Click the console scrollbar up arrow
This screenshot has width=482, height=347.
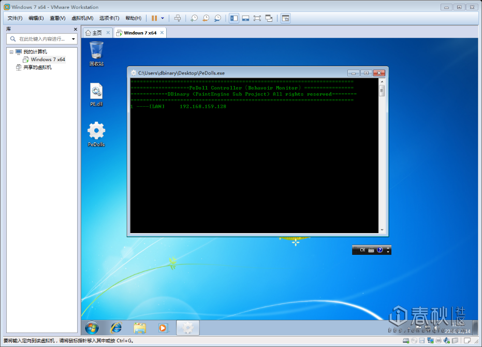click(382, 81)
